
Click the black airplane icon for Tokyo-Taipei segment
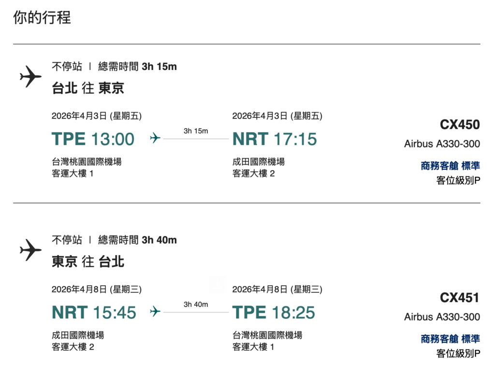point(30,250)
